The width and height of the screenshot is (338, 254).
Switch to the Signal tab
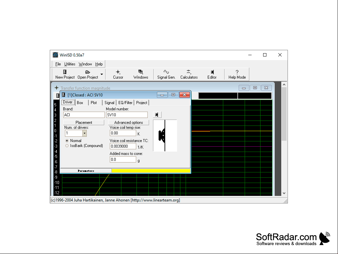pos(109,103)
